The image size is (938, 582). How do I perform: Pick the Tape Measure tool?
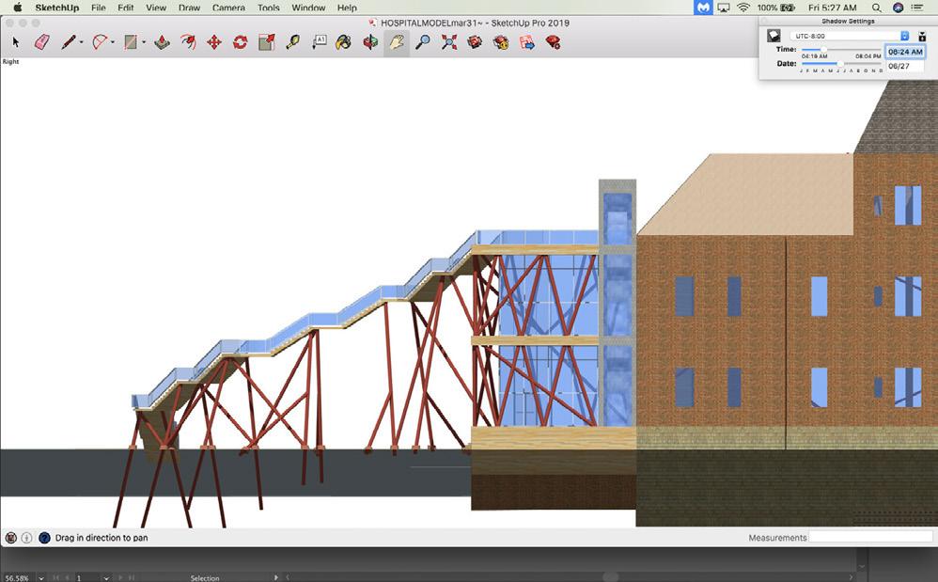tap(293, 42)
